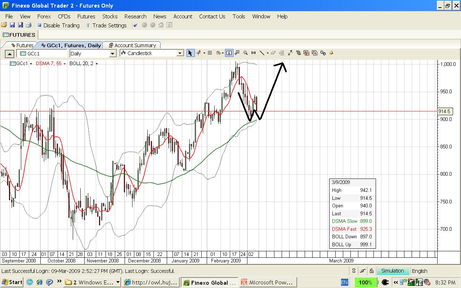The width and height of the screenshot is (461, 288).
Task: Click the zoom magnifier tool
Action: [245, 53]
